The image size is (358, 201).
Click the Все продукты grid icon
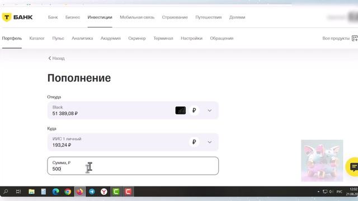tap(355, 39)
